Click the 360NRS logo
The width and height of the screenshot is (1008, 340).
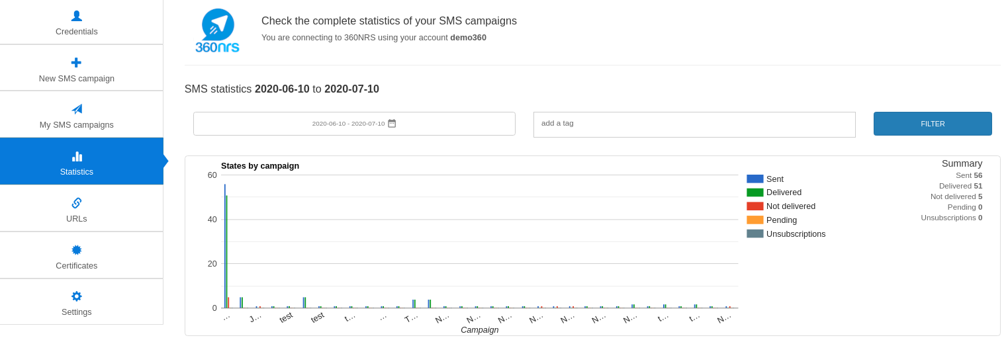coord(218,31)
